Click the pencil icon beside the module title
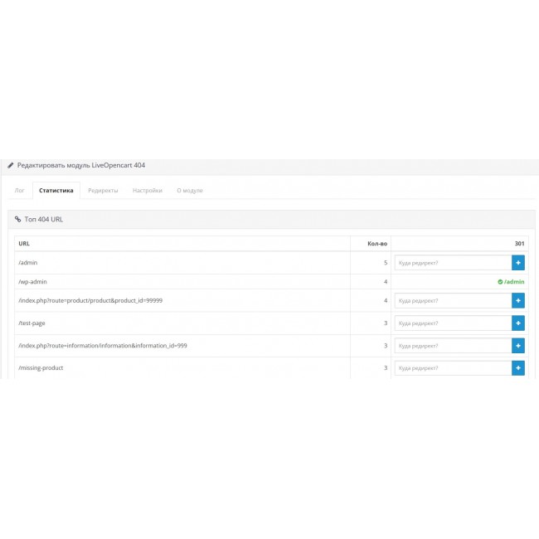 tap(11, 166)
